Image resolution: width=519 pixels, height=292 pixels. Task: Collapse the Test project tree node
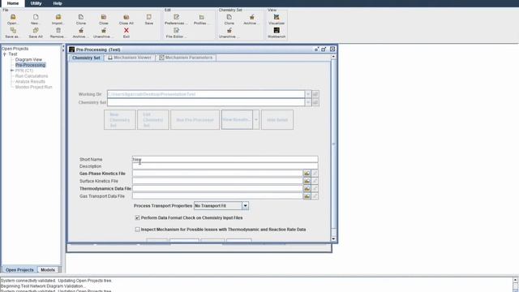(5, 54)
